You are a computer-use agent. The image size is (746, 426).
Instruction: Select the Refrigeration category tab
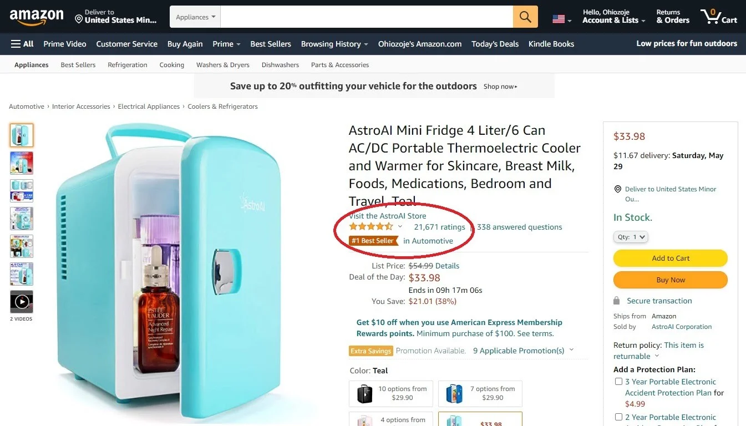(x=128, y=65)
